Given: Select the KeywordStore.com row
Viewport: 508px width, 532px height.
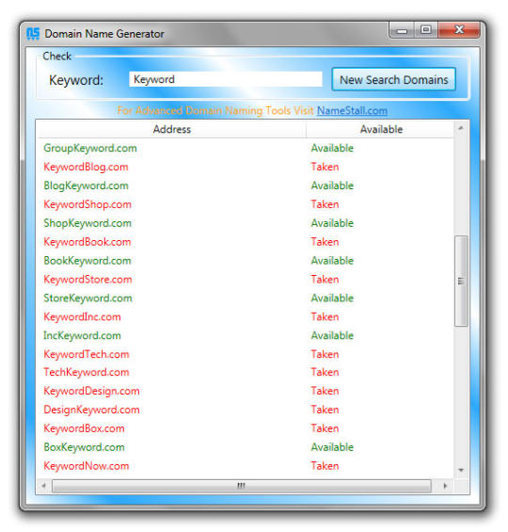Looking at the screenshot, I should click(x=246, y=280).
